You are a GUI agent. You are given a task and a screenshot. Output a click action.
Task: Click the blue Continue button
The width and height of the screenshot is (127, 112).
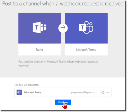[x=63, y=102]
